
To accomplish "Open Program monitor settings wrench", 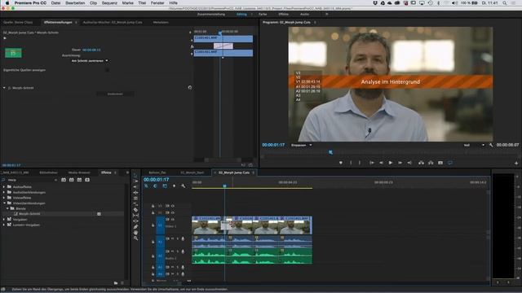I will click(491, 145).
